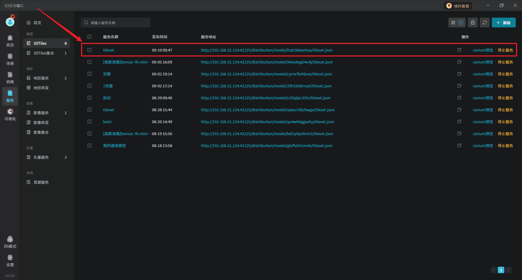Viewport: 522px width, 280px height.
Task: Go to previous page arrow
Action: [493, 270]
